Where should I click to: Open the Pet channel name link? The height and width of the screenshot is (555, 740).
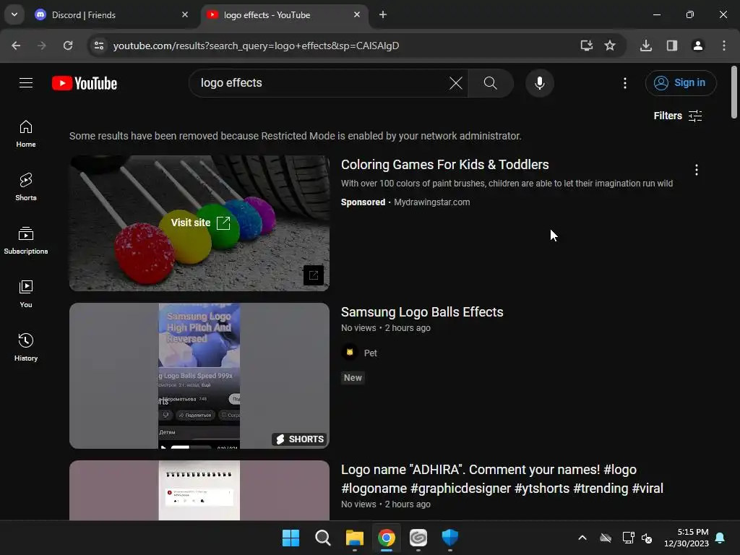(x=371, y=353)
